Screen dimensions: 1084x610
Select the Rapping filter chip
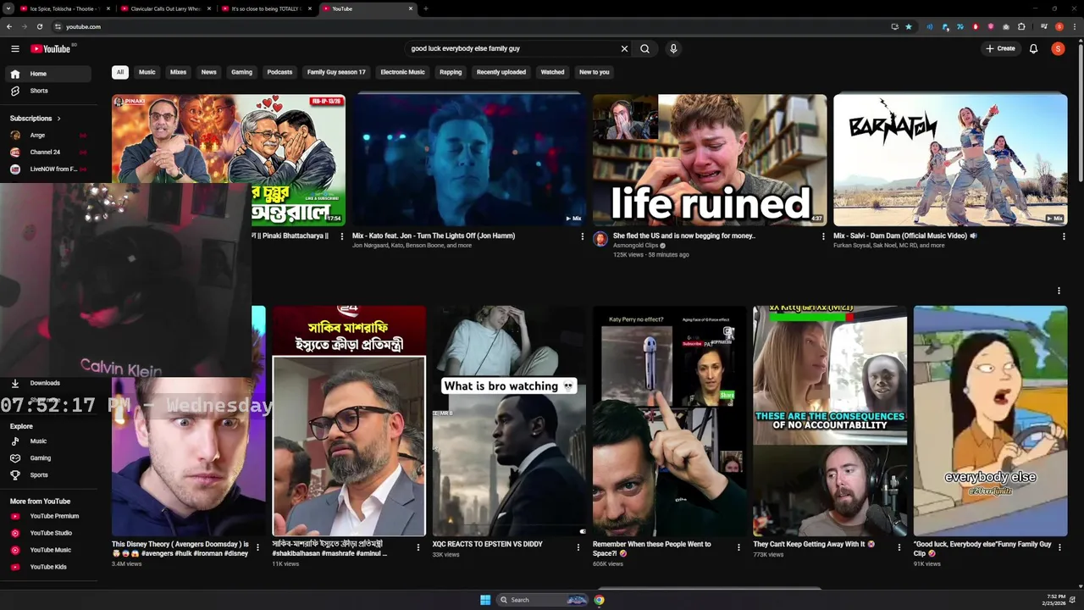click(x=451, y=72)
